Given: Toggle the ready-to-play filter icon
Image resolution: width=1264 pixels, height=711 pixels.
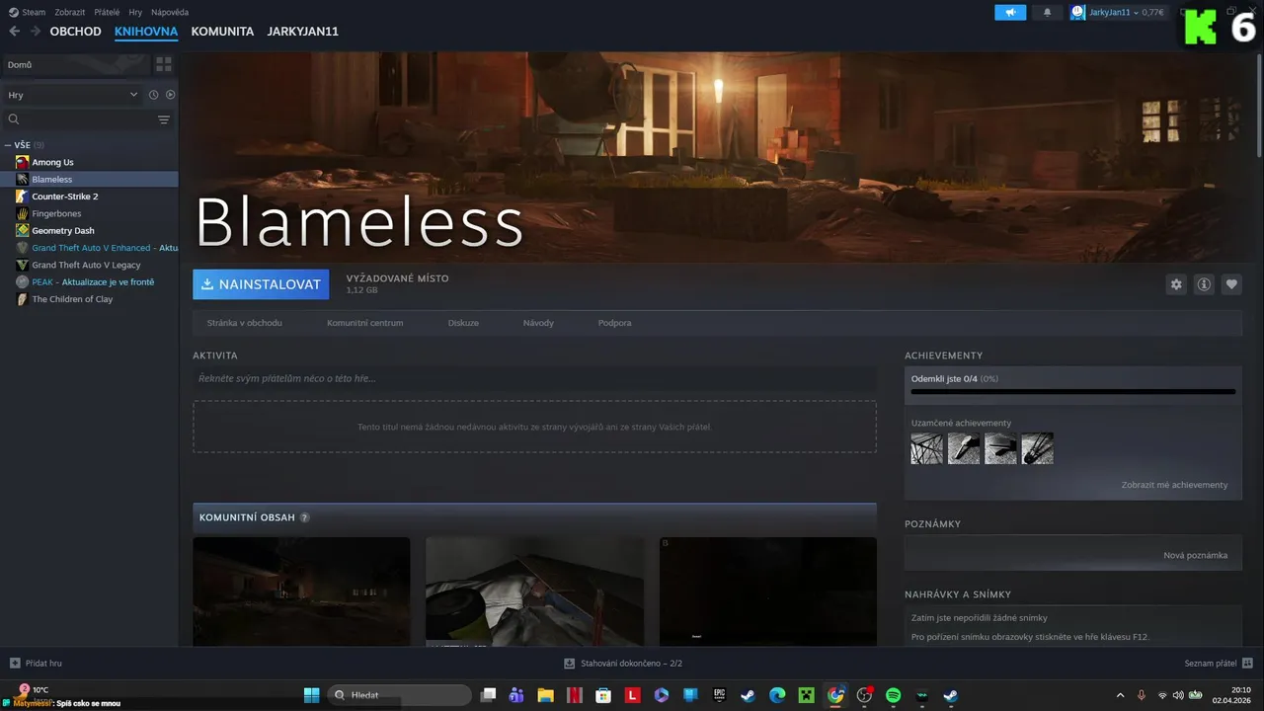Looking at the screenshot, I should click(x=170, y=95).
